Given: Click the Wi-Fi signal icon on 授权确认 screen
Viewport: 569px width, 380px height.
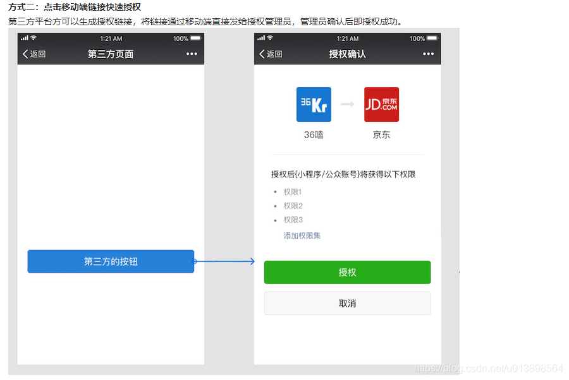Looking at the screenshot, I should (270, 38).
